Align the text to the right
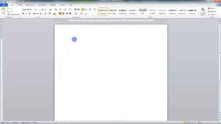The width and height of the screenshot is (221, 124). pos(67,13)
